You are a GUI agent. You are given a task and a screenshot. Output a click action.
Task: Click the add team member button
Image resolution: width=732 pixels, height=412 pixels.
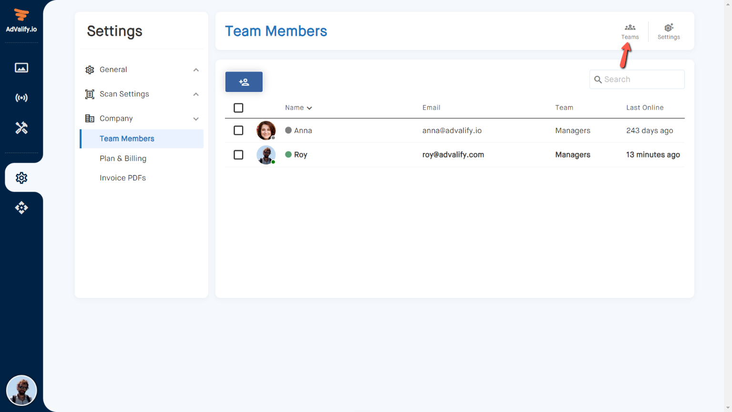point(244,82)
